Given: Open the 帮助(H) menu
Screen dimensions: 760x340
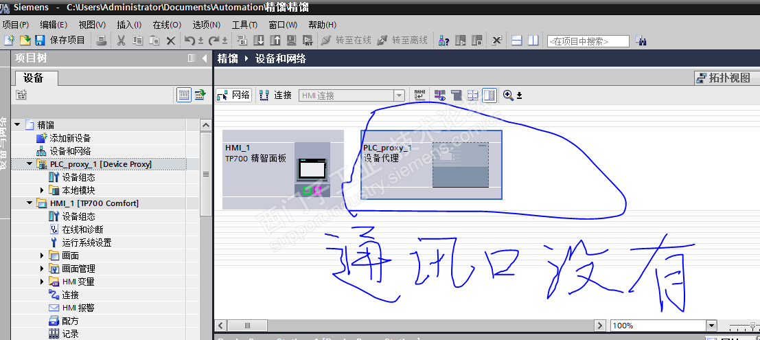Looking at the screenshot, I should (x=322, y=25).
